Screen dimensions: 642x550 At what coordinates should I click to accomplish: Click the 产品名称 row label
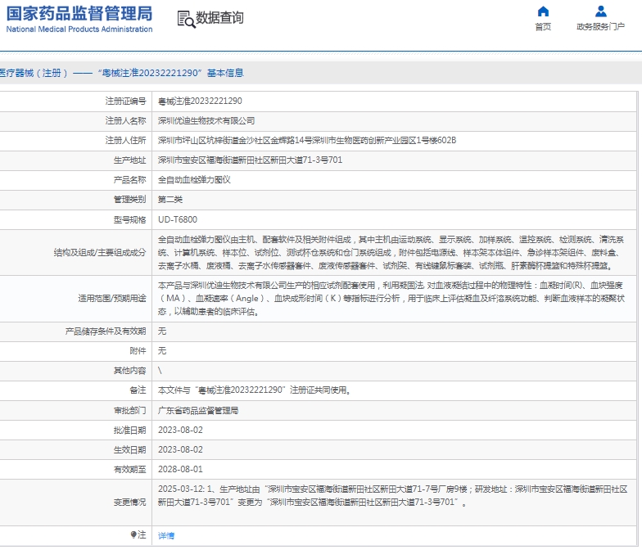click(x=129, y=180)
